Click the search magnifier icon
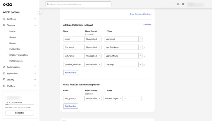 tap(48, 4)
